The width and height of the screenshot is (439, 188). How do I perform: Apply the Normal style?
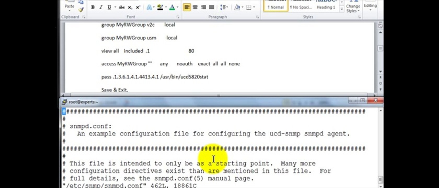pyautogui.click(x=275, y=6)
